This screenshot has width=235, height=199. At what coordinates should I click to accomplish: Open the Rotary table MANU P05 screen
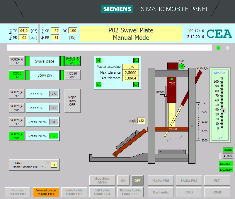[x=130, y=192]
